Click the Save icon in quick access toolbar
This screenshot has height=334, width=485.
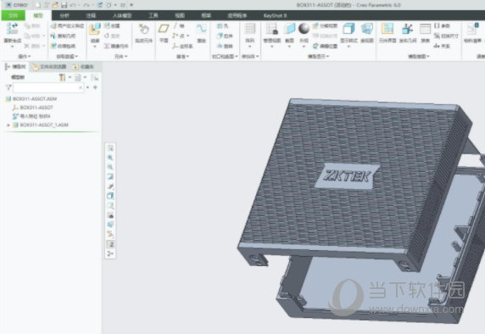[64, 5]
